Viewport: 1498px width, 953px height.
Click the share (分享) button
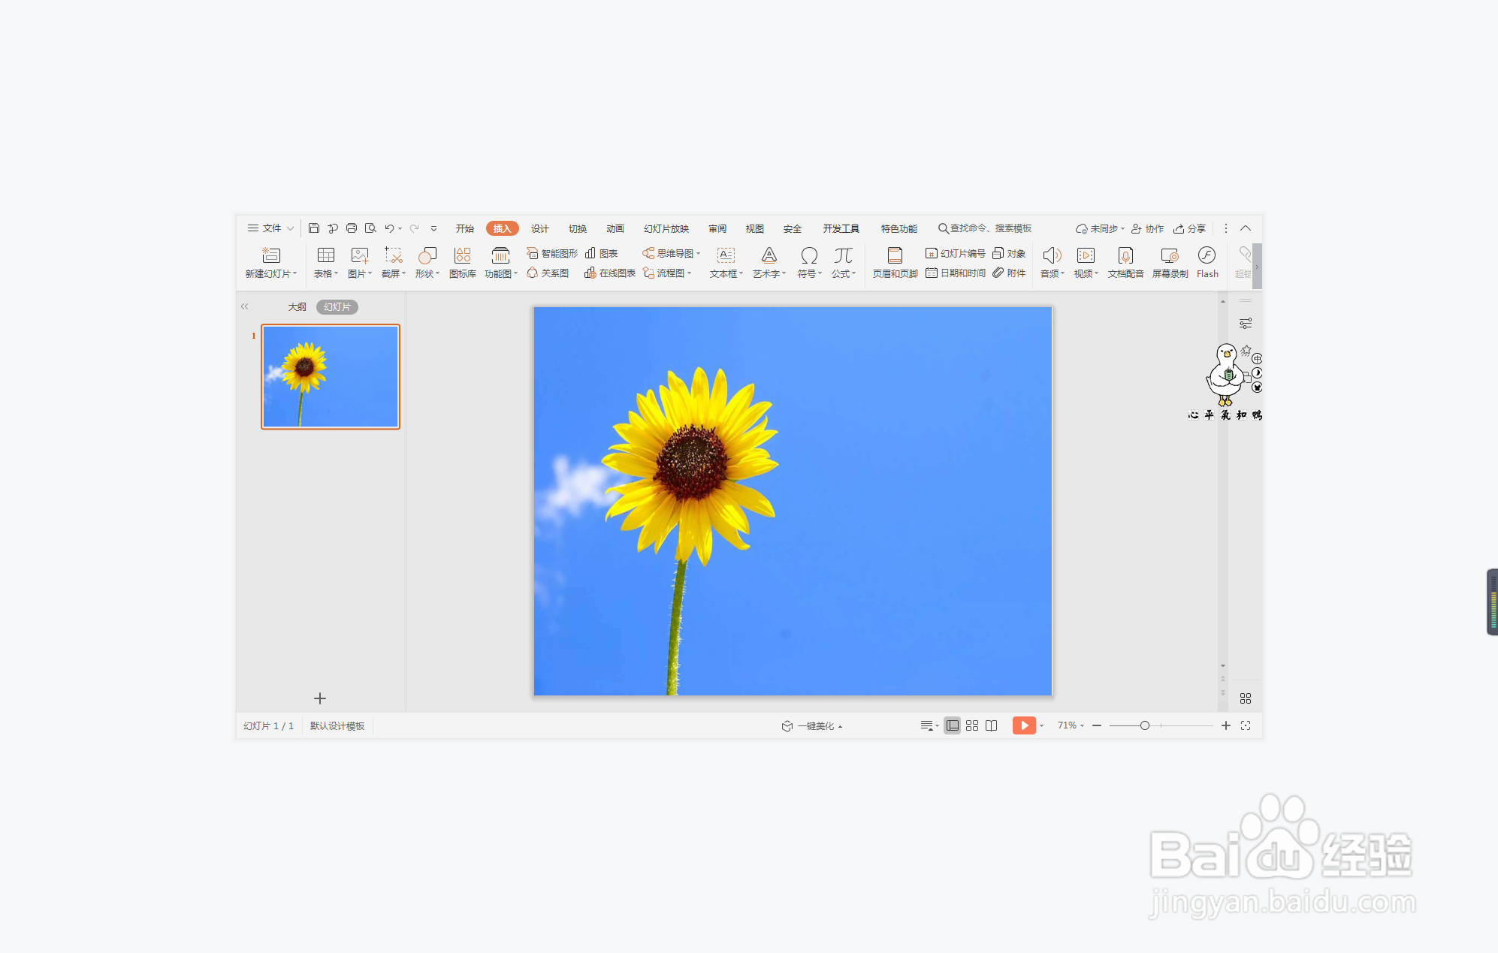(1189, 229)
